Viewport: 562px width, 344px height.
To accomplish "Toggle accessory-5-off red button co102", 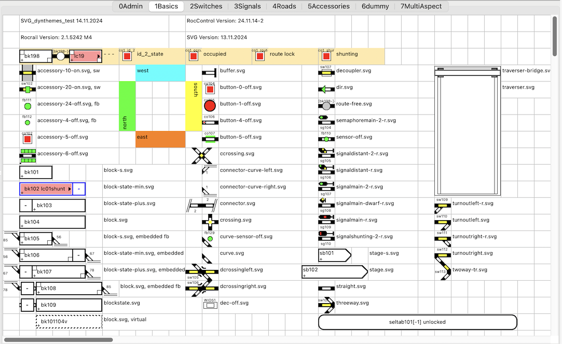I will [28, 139].
